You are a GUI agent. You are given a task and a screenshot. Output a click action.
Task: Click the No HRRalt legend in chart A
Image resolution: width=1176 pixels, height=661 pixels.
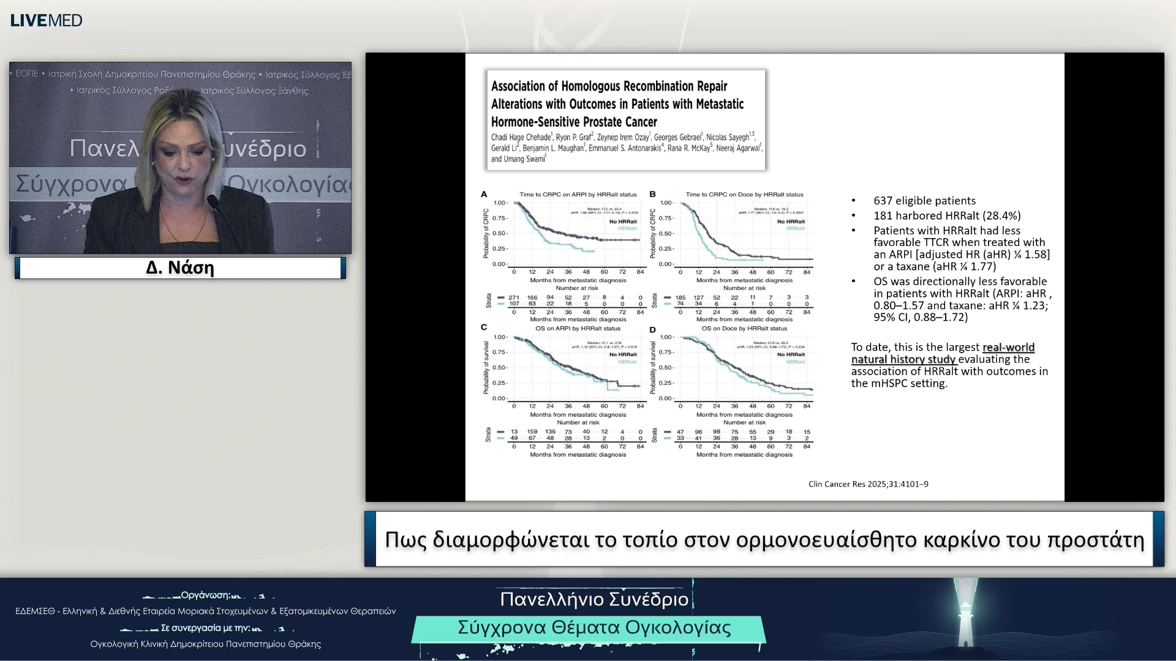pos(622,222)
